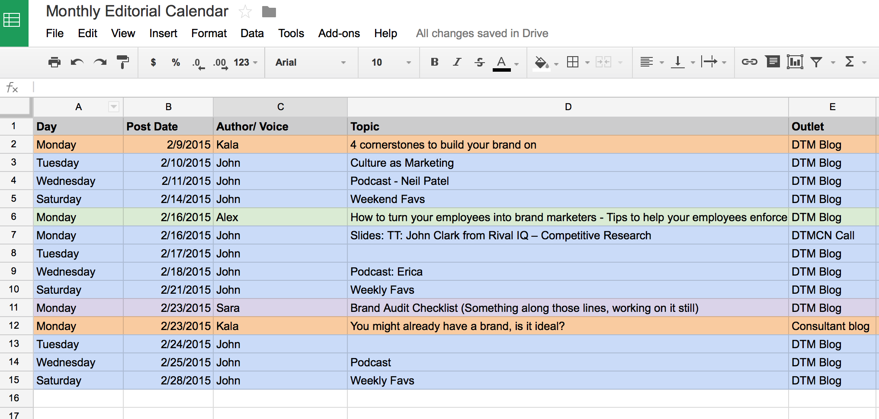Format selection as currency with dollar button
The height and width of the screenshot is (419, 879).
(153, 63)
